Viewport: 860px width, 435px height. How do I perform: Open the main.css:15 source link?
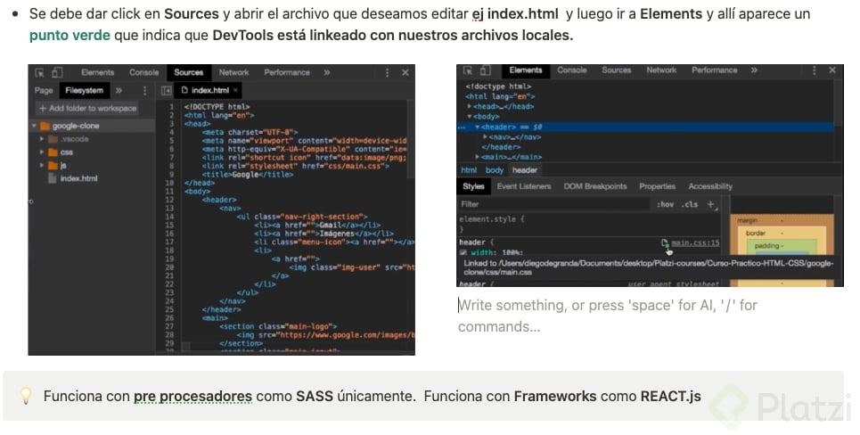click(695, 243)
